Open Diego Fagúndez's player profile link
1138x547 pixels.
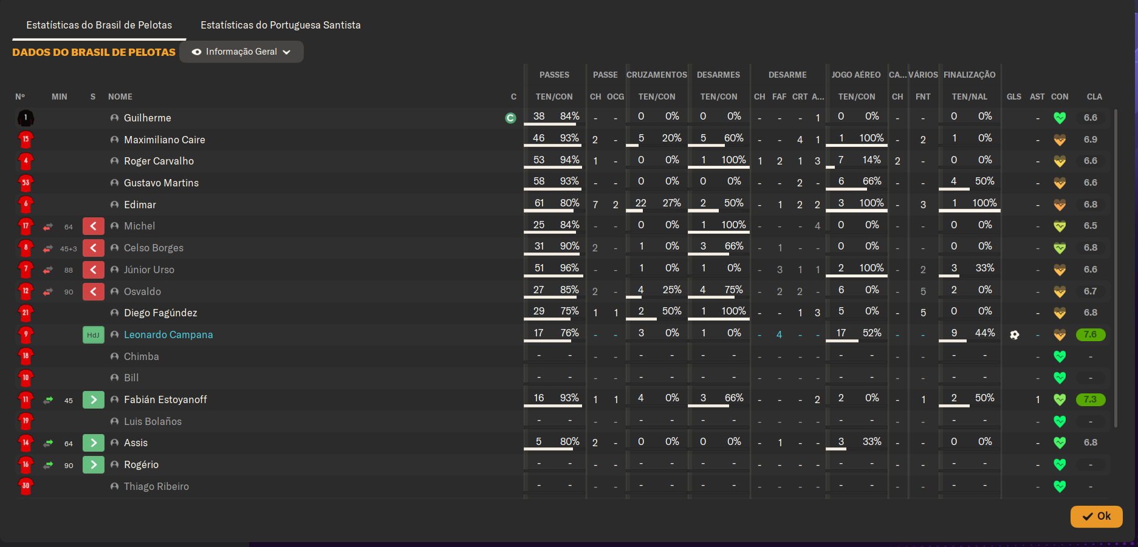160,313
